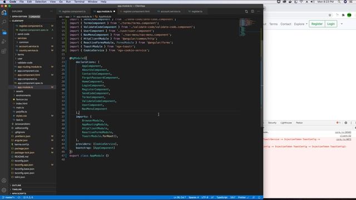Image resolution: width=356 pixels, height=200 pixels.
Task: Open the Explore dropdown in the browser navbar
Action: (300, 24)
